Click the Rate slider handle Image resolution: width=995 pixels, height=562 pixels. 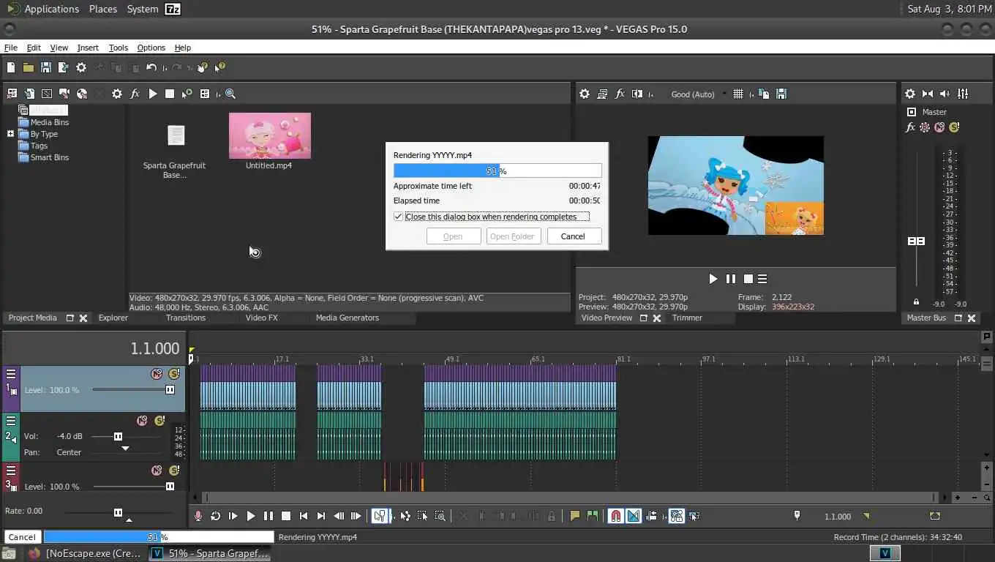(x=118, y=512)
